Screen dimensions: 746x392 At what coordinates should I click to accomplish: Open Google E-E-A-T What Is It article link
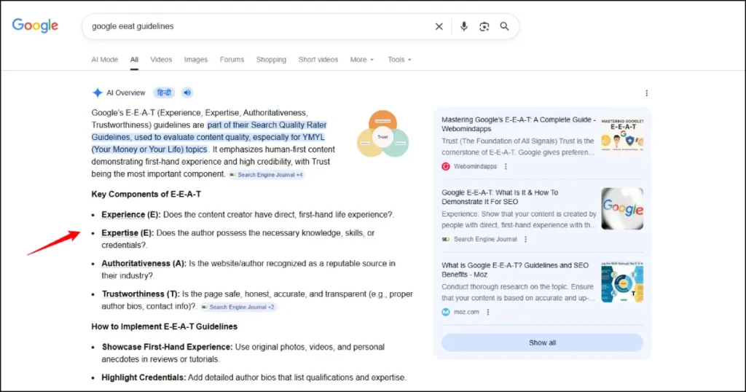coord(500,197)
